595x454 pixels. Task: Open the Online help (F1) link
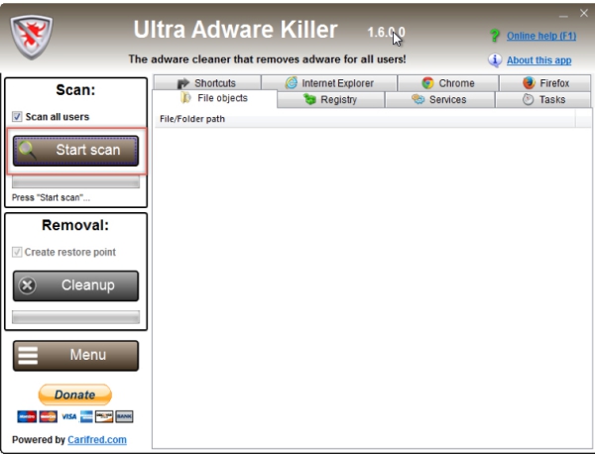pyautogui.click(x=541, y=36)
